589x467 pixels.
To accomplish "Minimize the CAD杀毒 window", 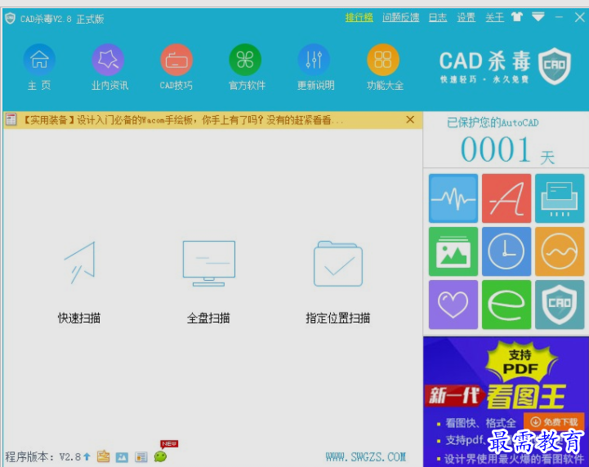I will 559,17.
